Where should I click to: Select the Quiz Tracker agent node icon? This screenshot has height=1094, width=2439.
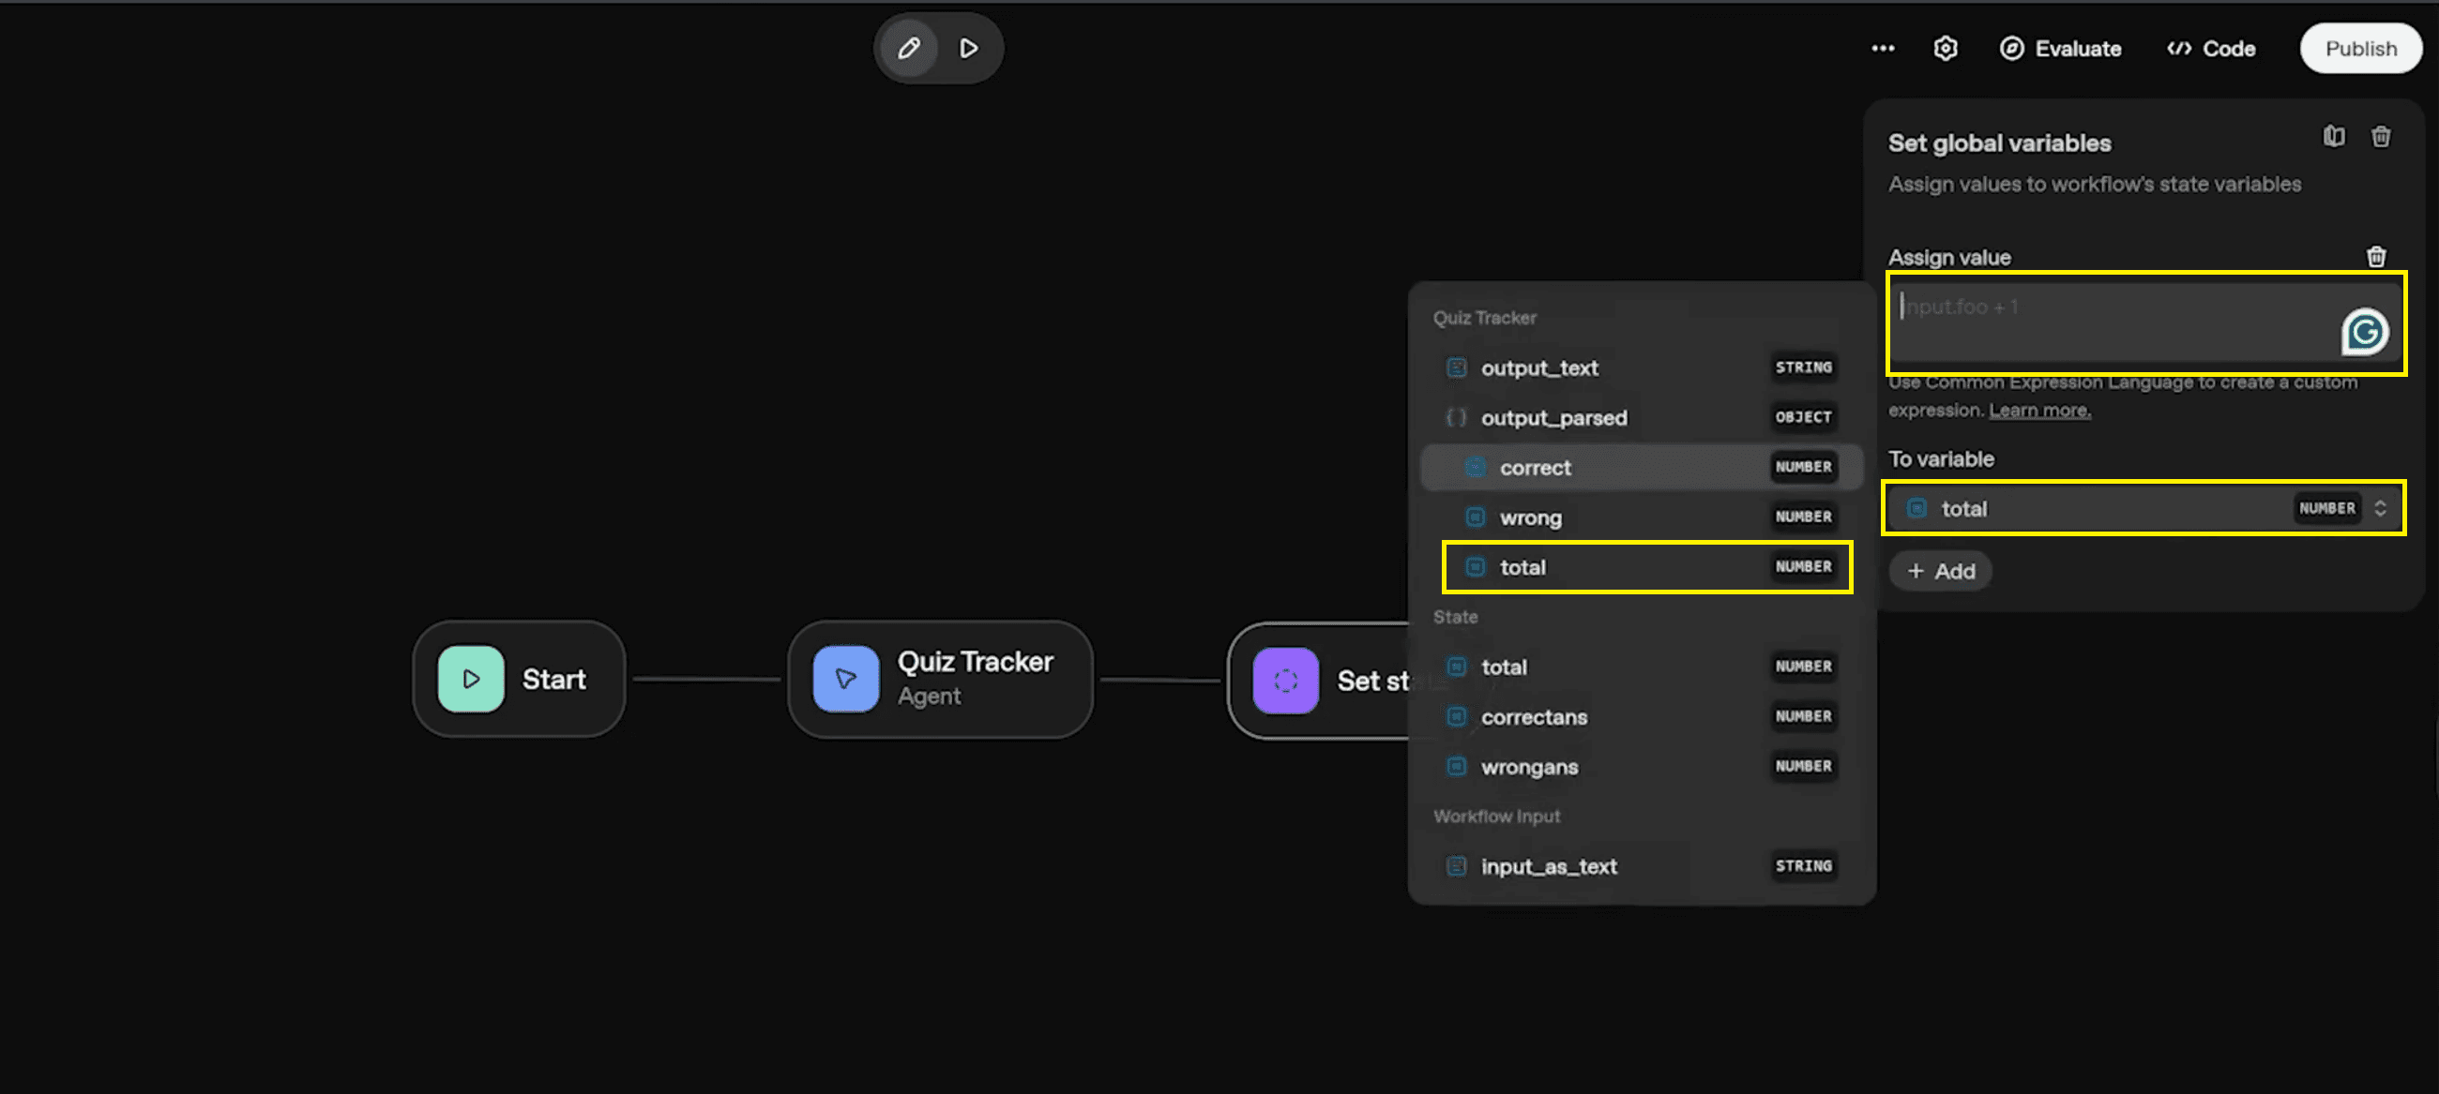(845, 679)
